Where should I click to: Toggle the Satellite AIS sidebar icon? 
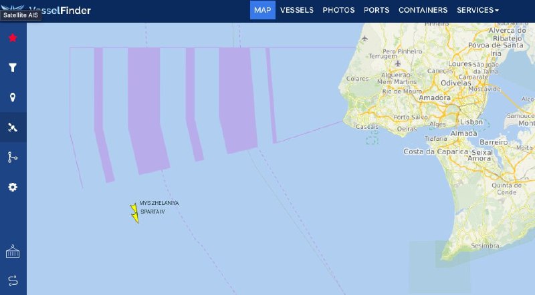[13, 127]
